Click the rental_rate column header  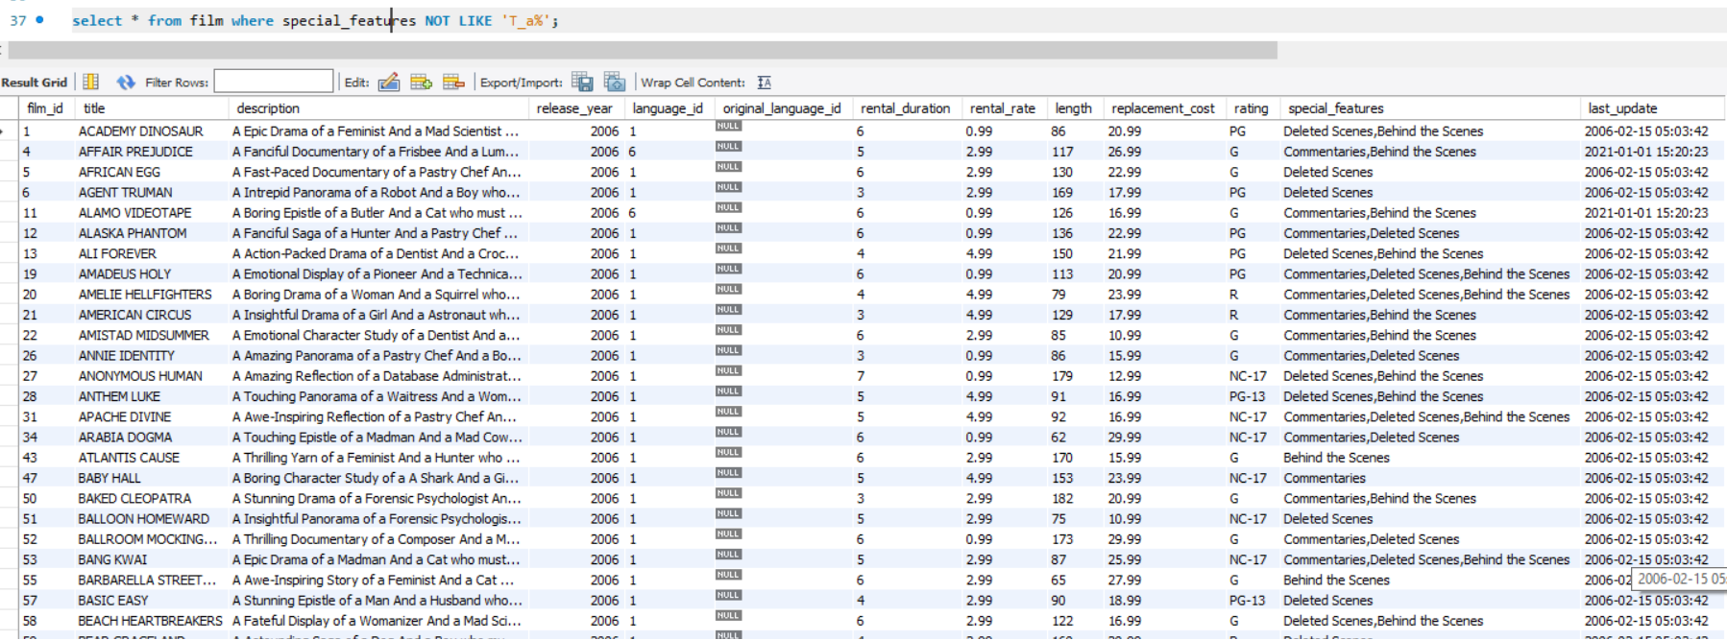1003,108
